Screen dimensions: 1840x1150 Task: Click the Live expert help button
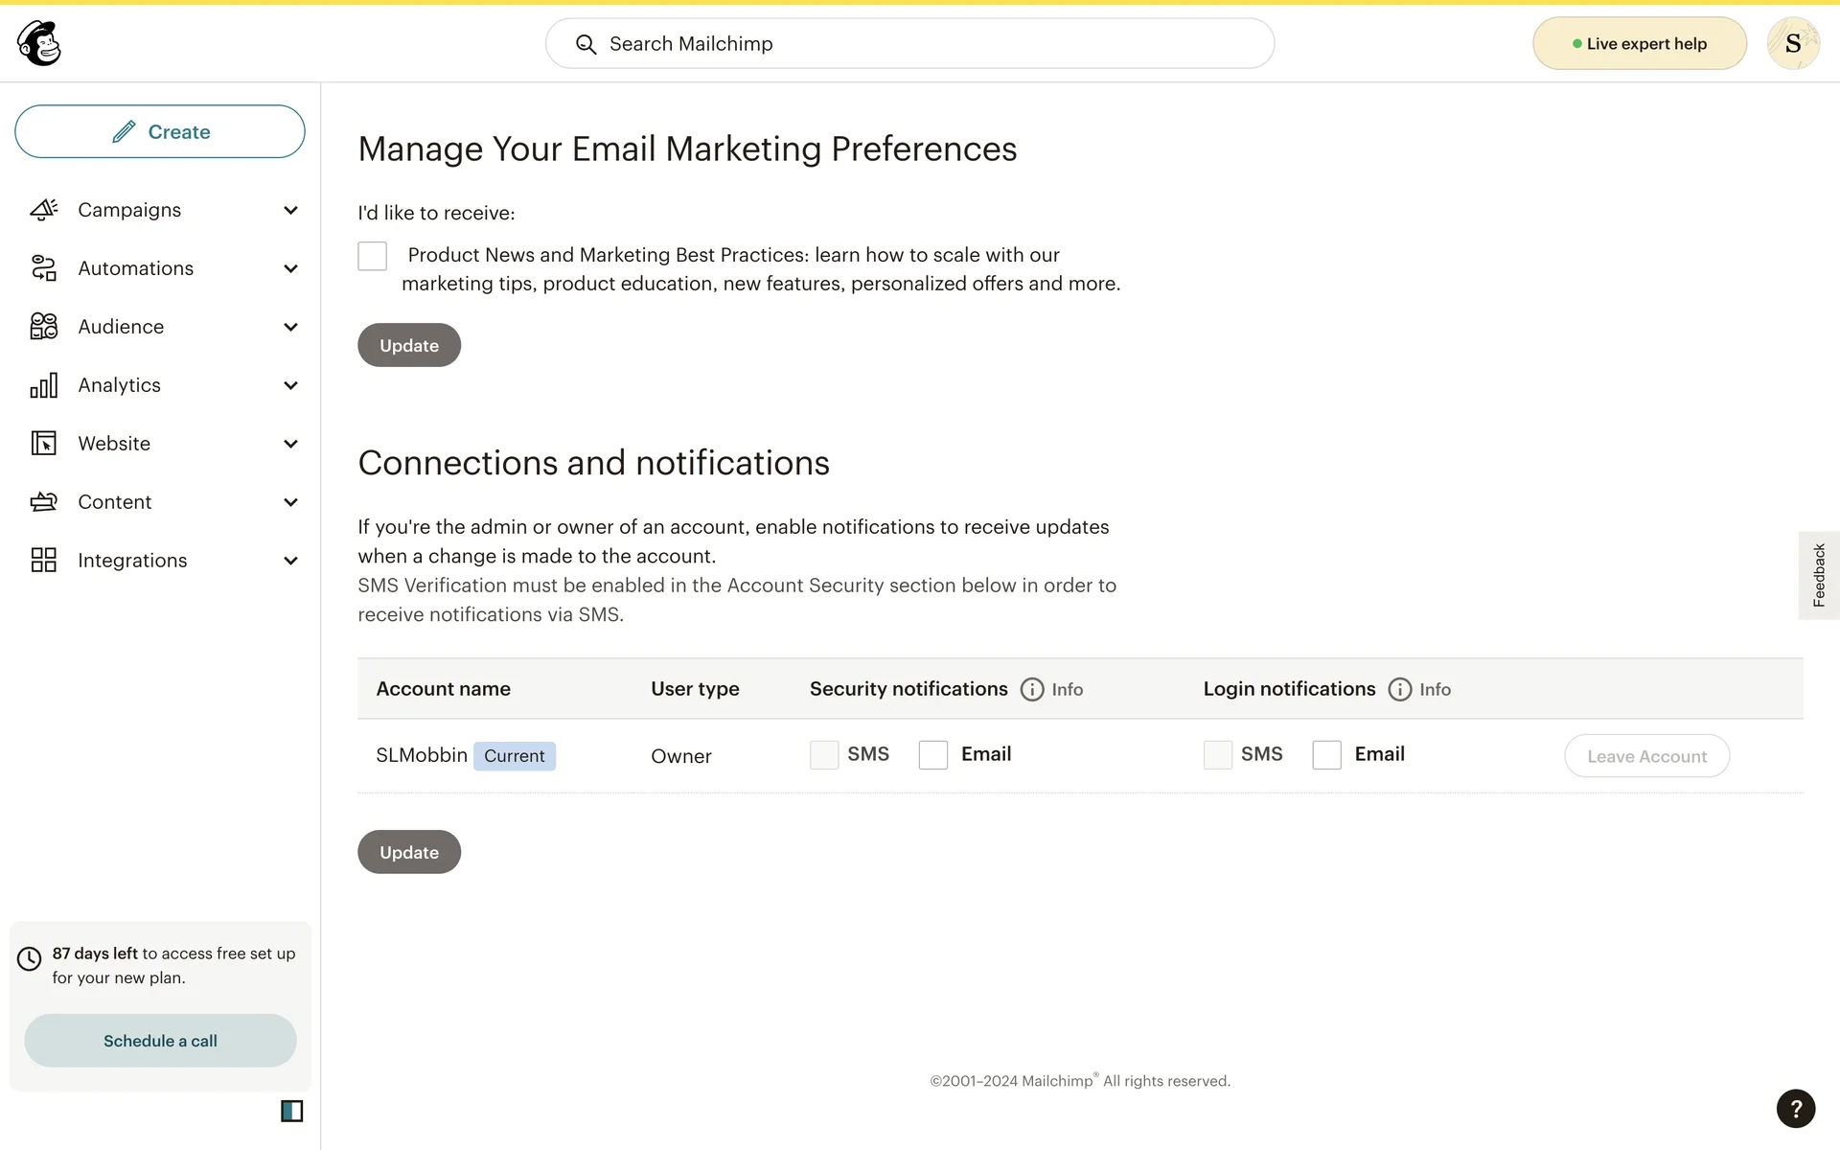[x=1639, y=43]
